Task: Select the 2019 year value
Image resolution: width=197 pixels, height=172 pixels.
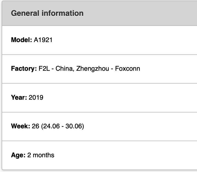Action: coord(36,97)
